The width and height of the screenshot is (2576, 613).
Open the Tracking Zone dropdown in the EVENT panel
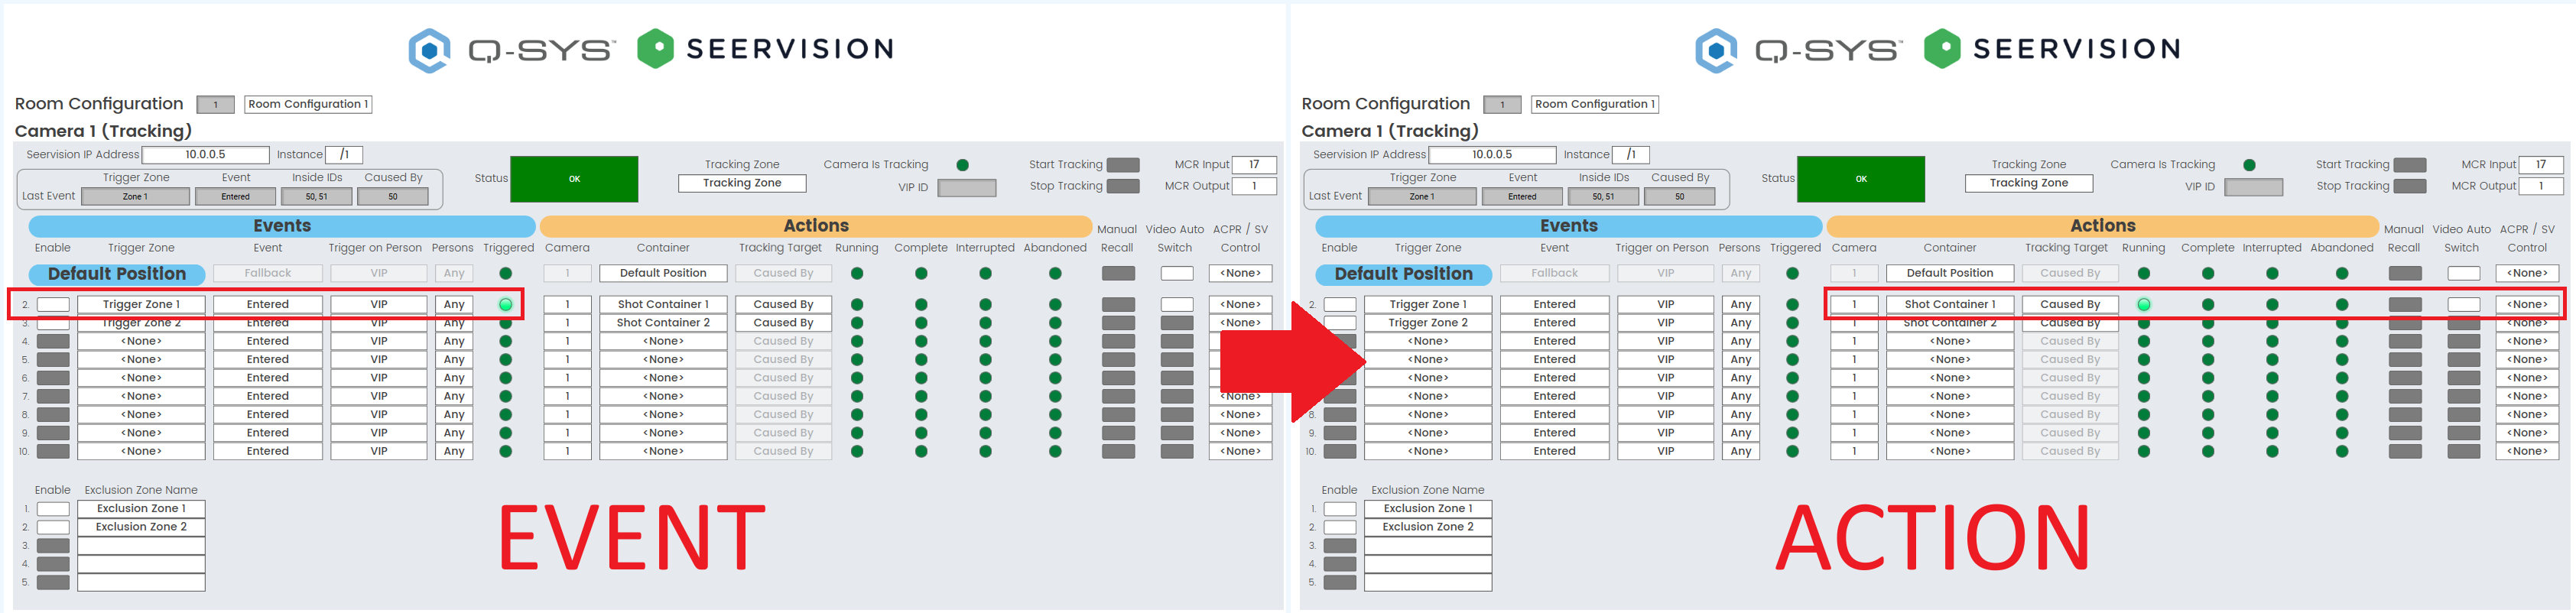(741, 183)
